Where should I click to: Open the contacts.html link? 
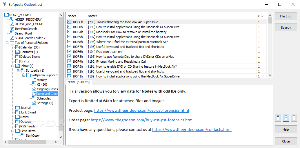pos(192,130)
